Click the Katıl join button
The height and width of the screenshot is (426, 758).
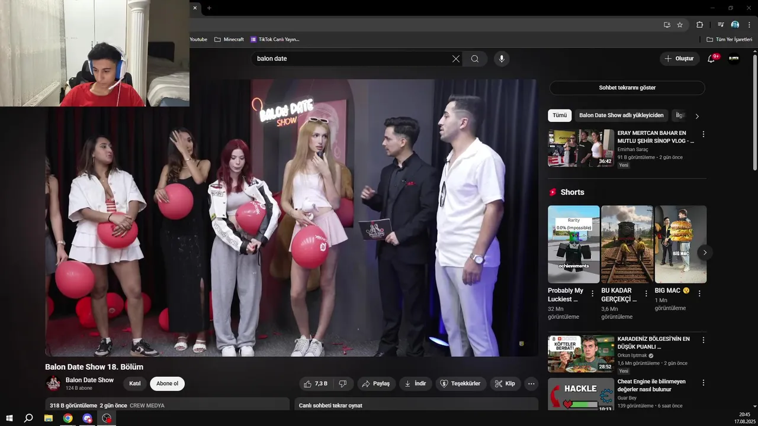tap(135, 383)
